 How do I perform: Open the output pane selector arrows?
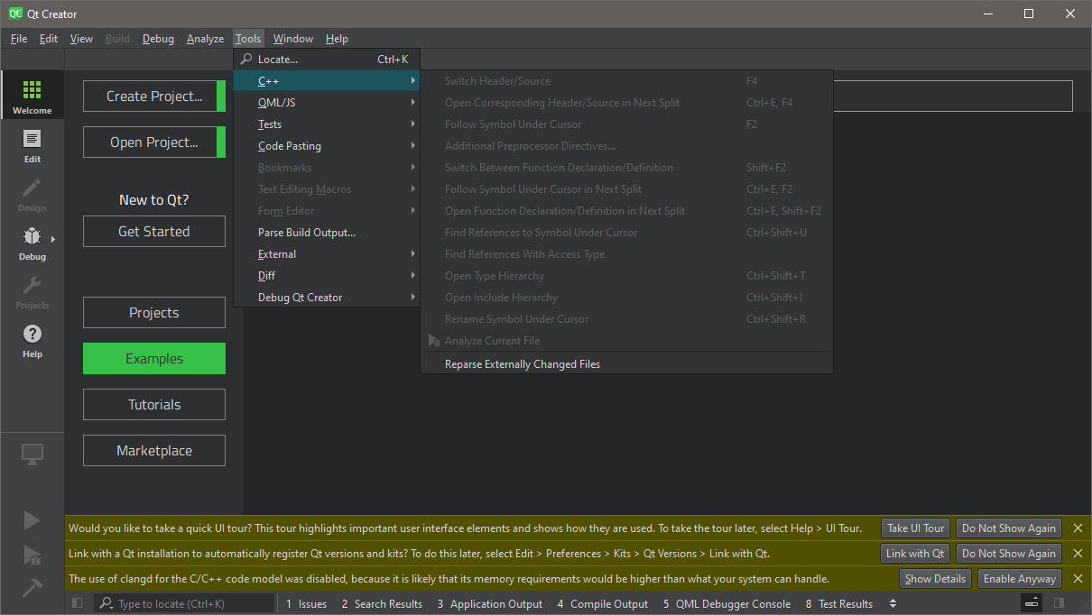[893, 603]
